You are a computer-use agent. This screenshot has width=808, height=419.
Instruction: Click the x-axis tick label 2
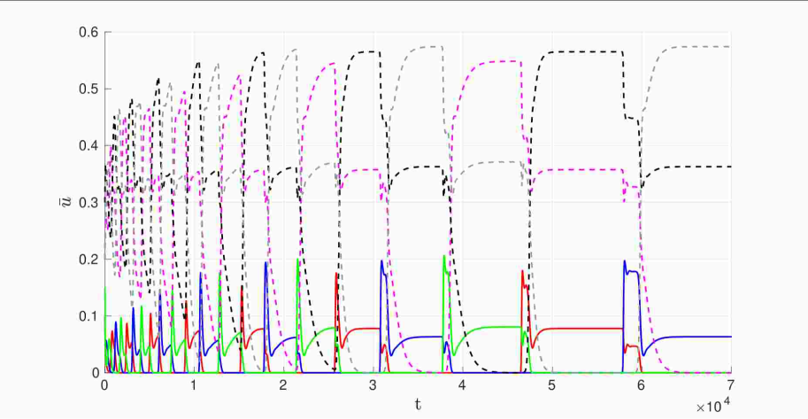tap(283, 385)
